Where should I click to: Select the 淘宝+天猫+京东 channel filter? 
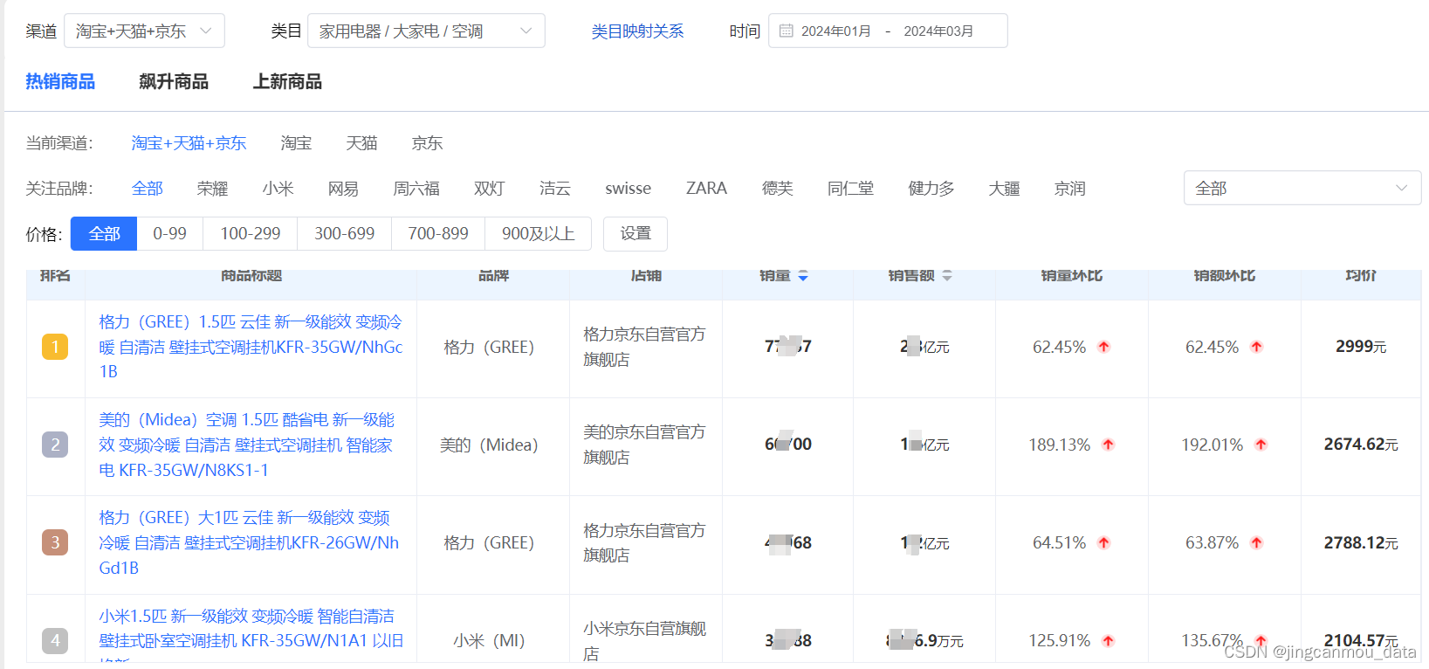[189, 142]
